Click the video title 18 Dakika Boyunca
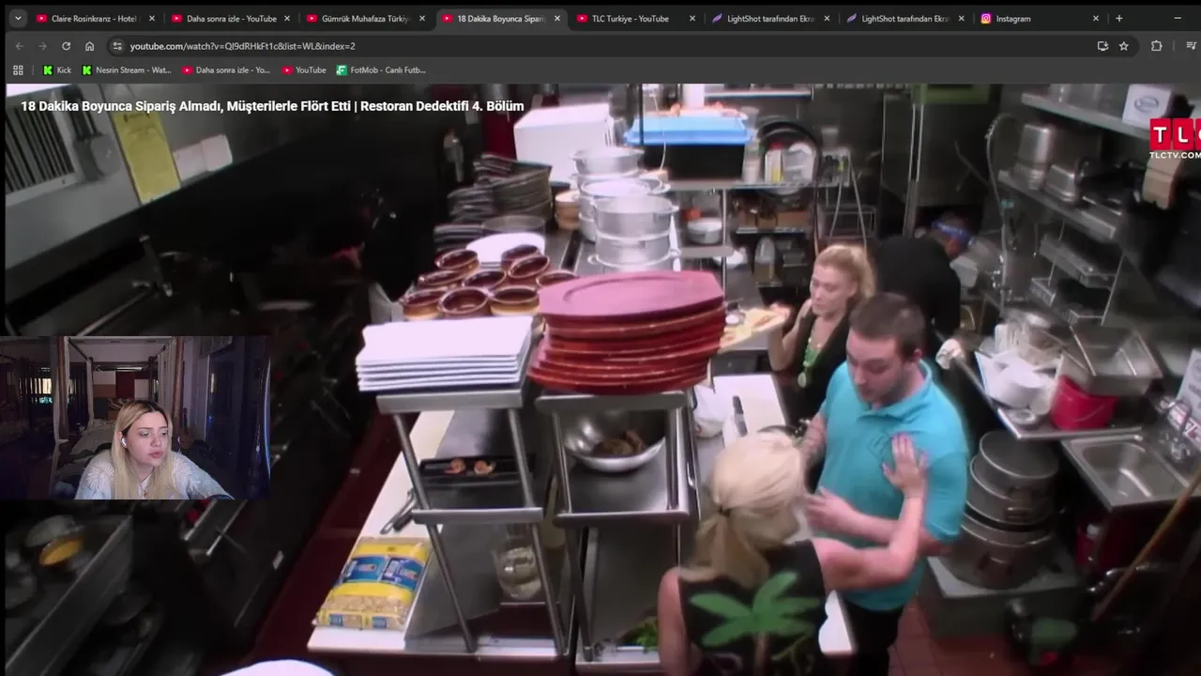This screenshot has width=1201, height=676. 272,106
